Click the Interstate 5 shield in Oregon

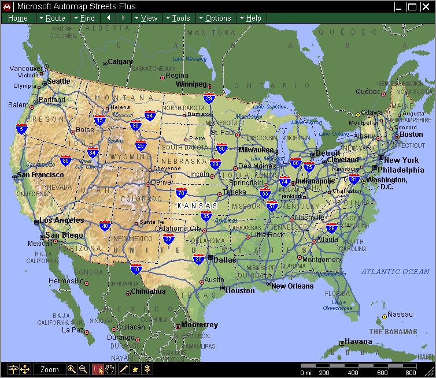click(21, 129)
